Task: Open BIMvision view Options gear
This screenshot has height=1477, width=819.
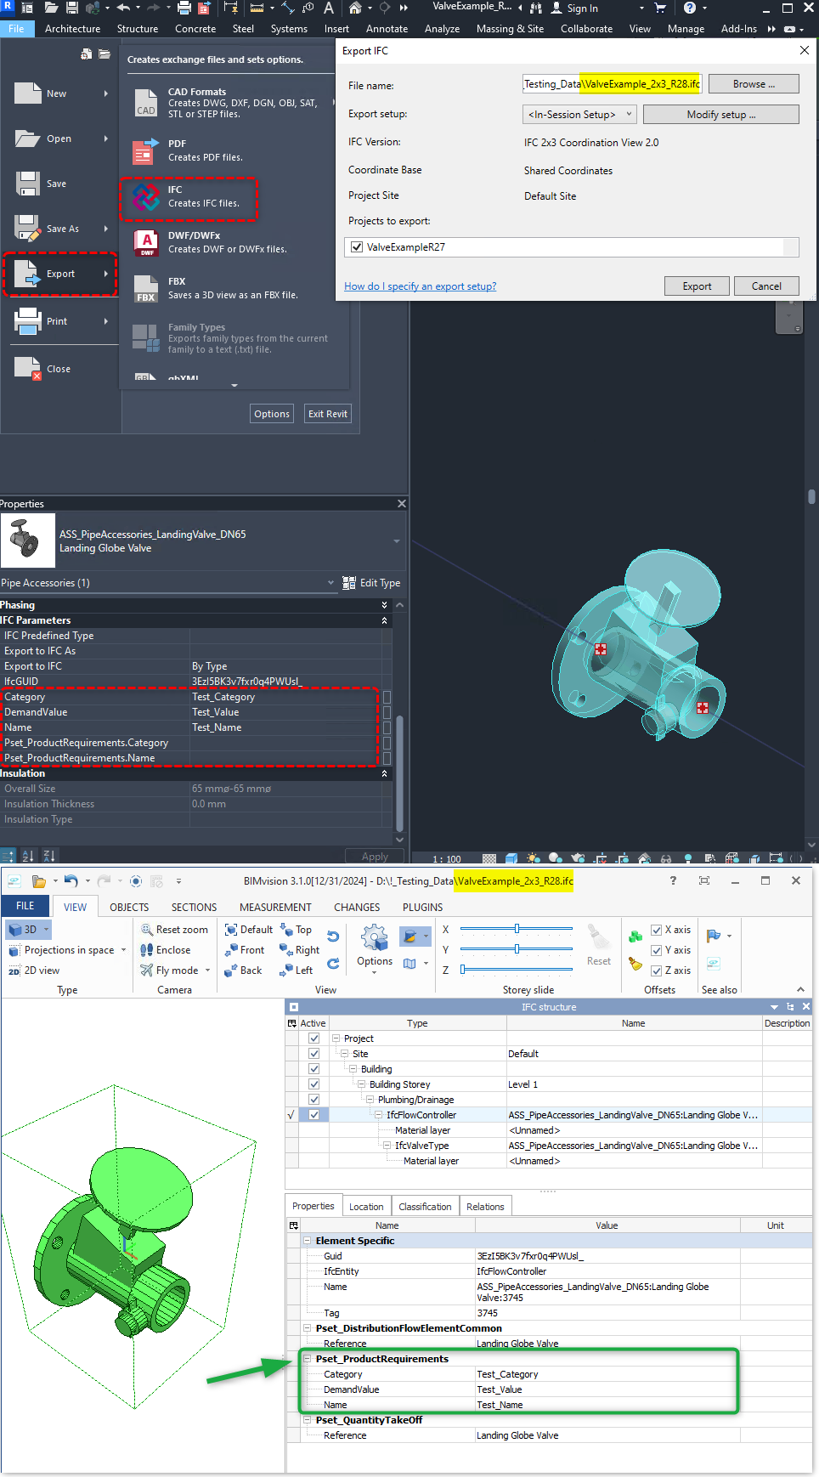Action: tap(375, 938)
